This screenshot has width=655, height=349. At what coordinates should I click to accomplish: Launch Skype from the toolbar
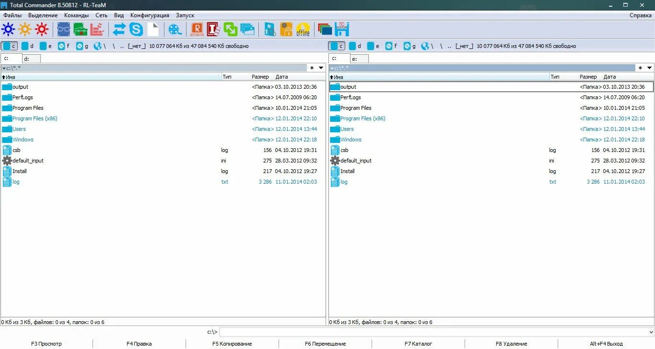[136, 30]
